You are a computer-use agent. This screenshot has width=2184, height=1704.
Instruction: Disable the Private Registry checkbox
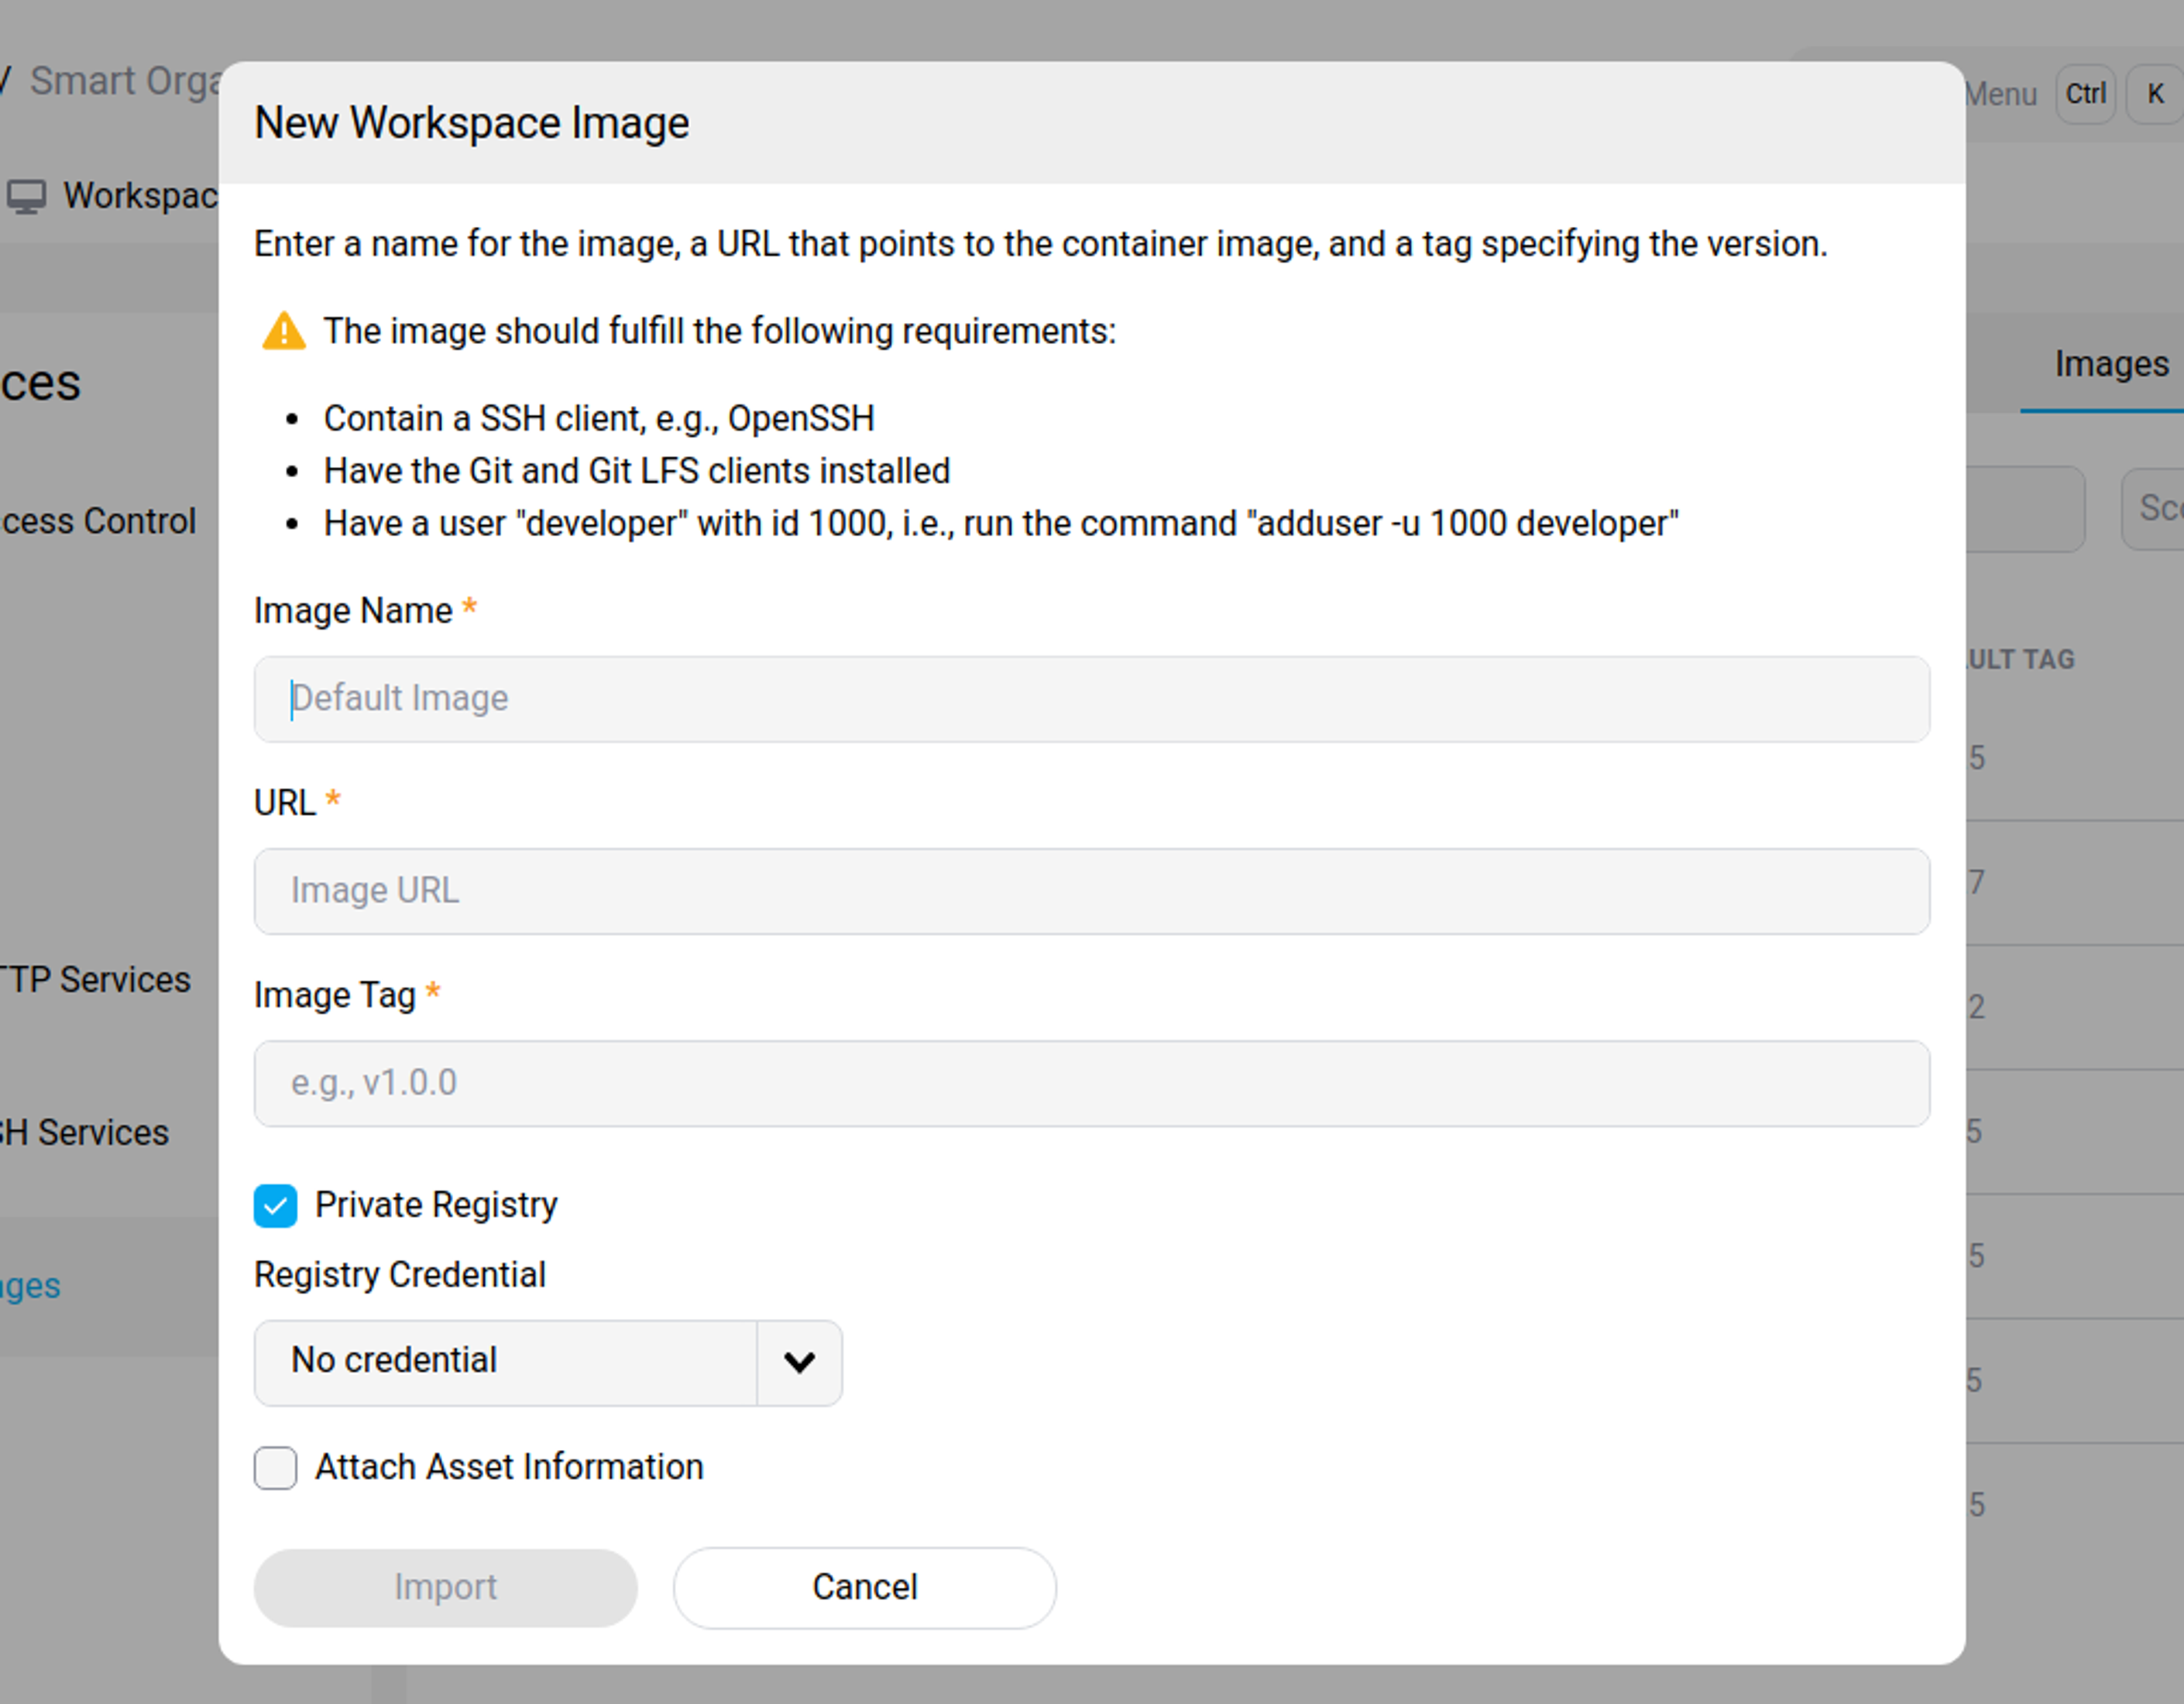(274, 1206)
